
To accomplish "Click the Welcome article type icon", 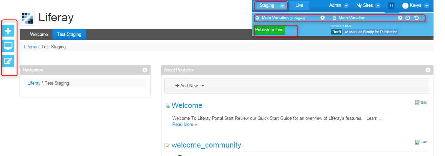I will pyautogui.click(x=167, y=106).
